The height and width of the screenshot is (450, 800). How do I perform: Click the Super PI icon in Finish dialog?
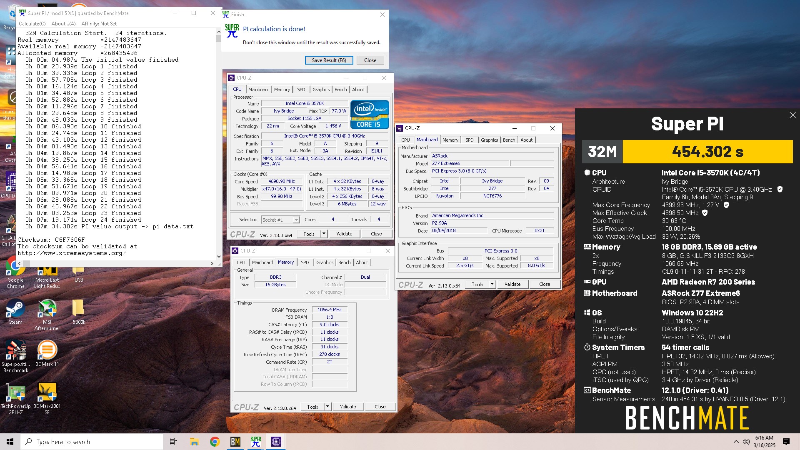pos(232,31)
